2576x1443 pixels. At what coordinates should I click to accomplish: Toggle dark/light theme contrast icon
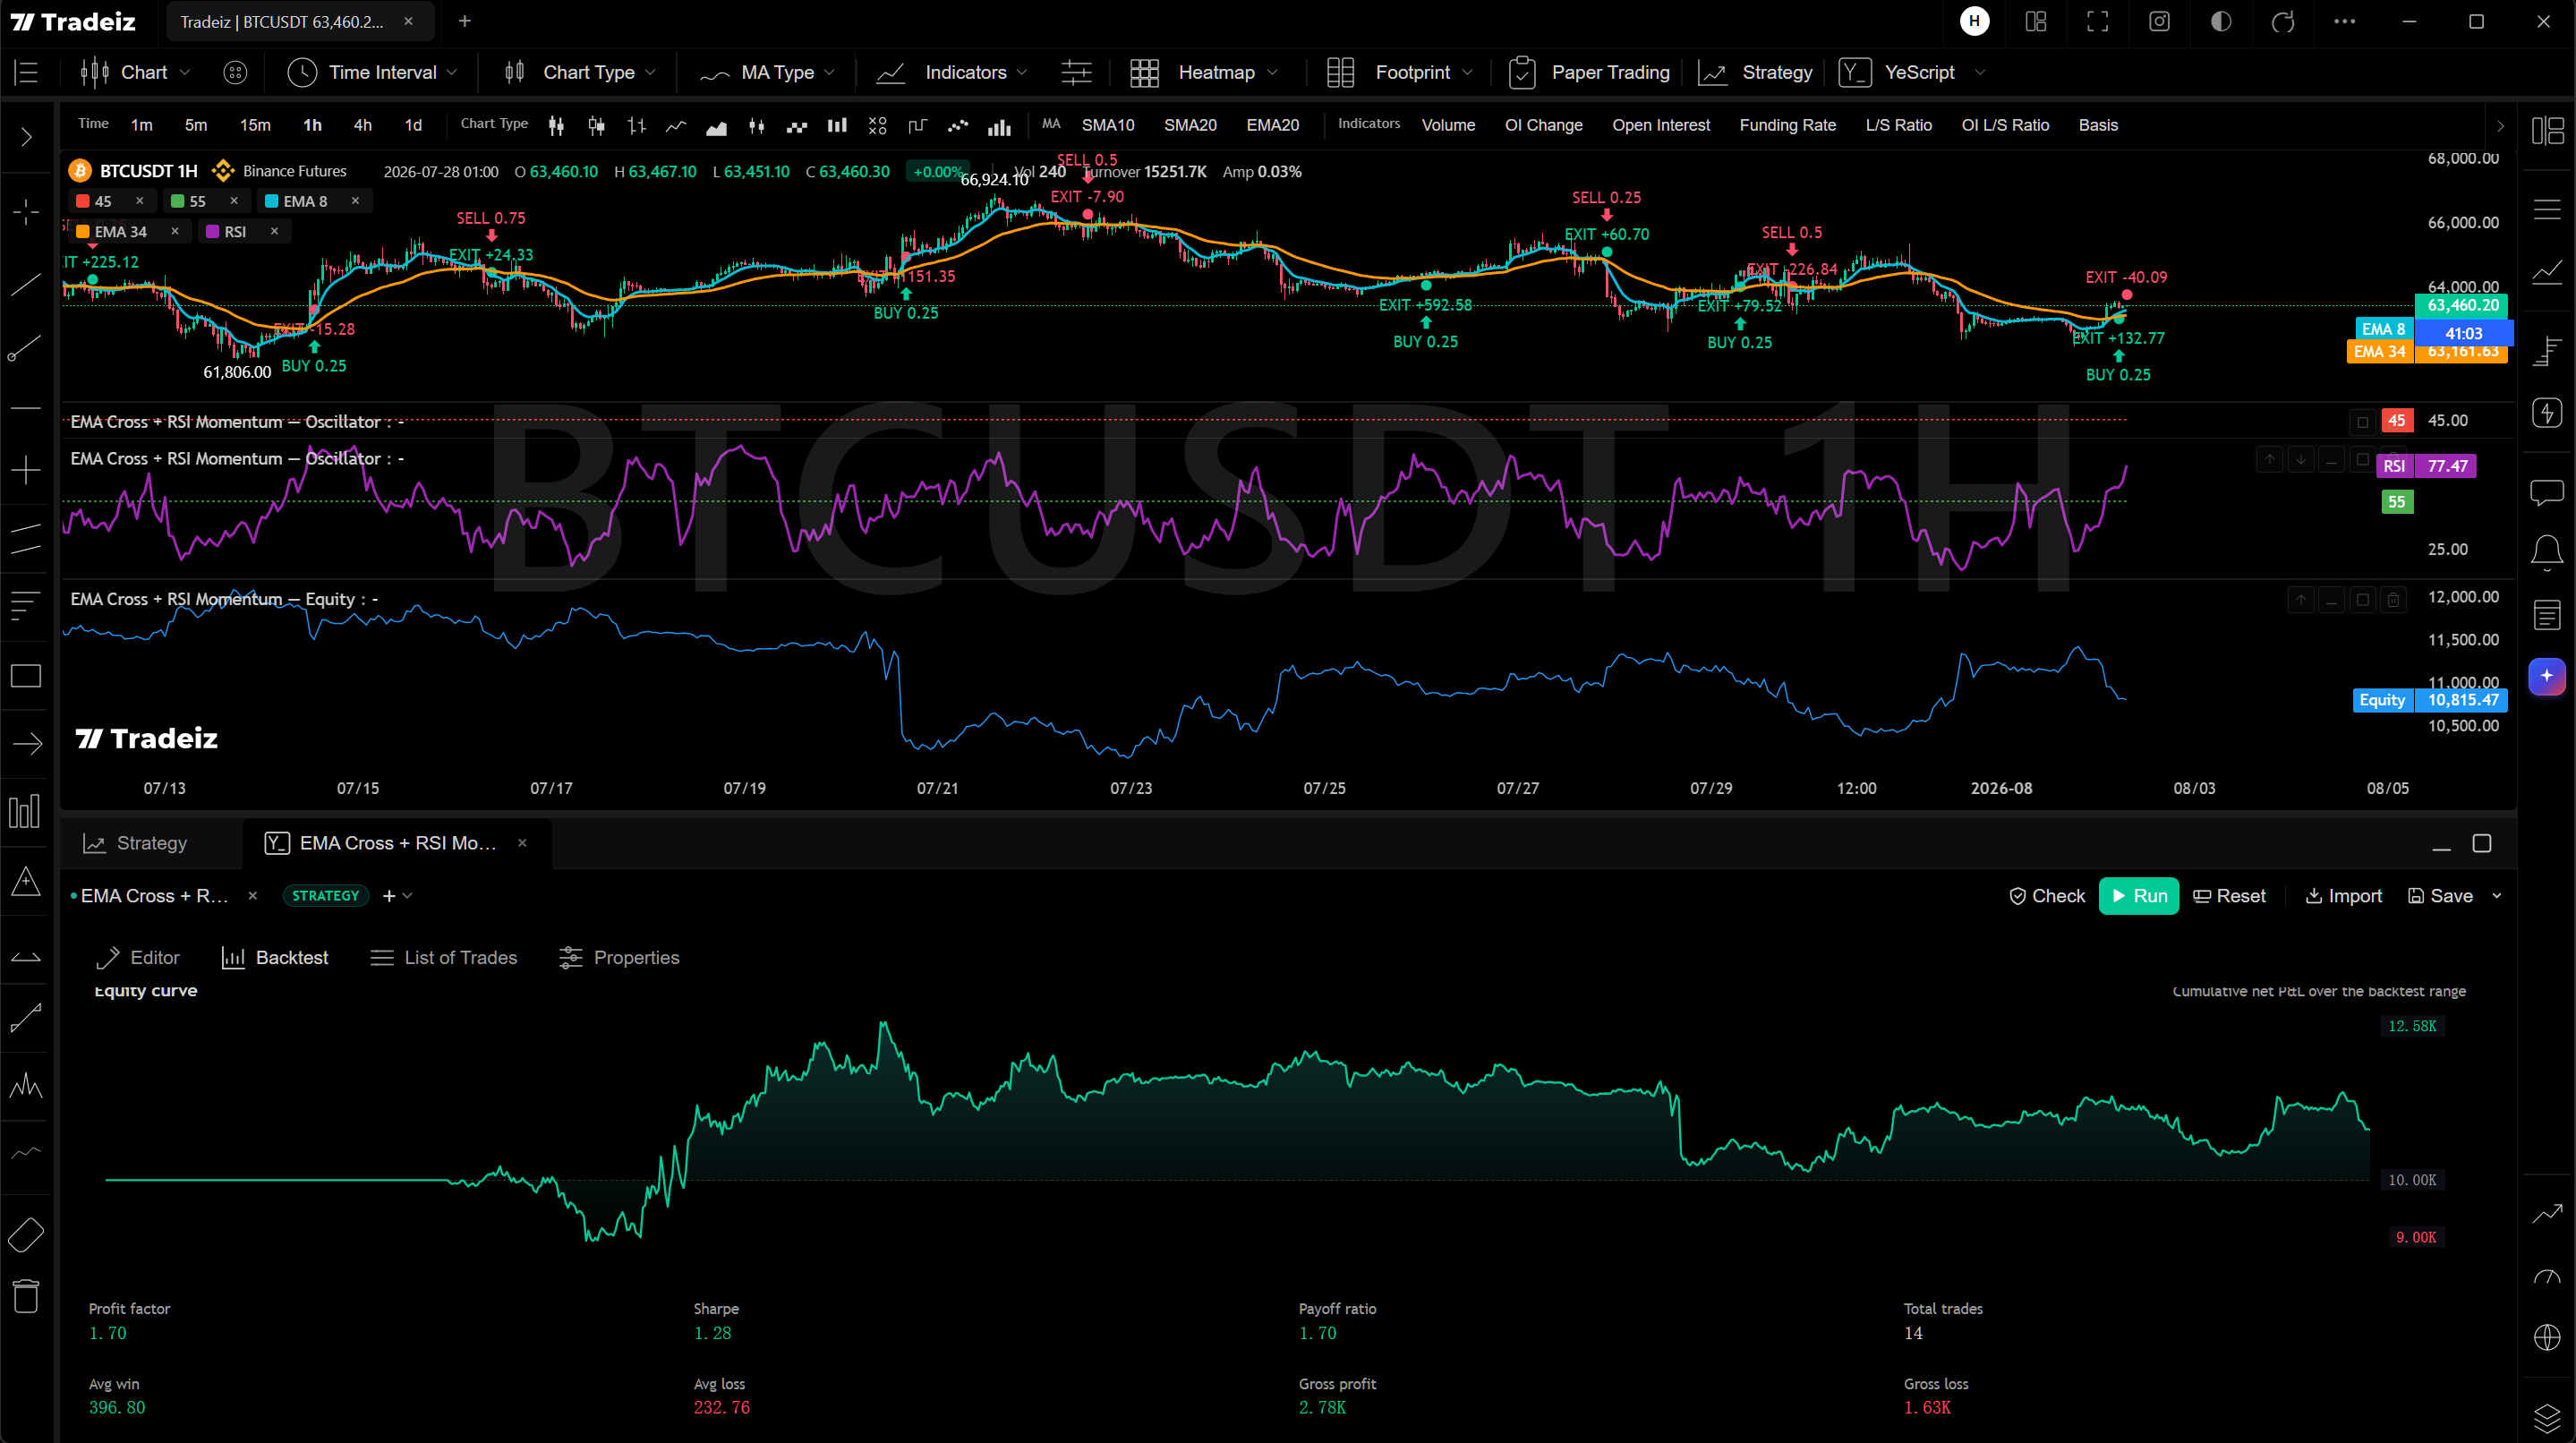coord(2220,21)
